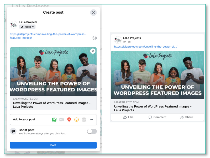Remove the link preview from the post
Viewport: 210px width, 158px height.
pos(93,51)
